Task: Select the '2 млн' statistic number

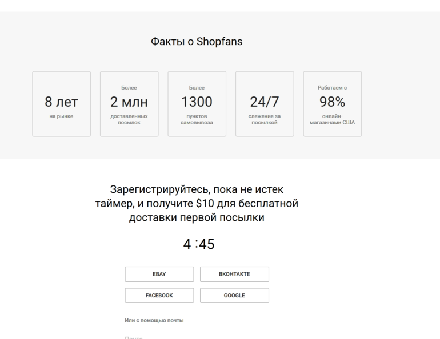Action: [x=129, y=102]
